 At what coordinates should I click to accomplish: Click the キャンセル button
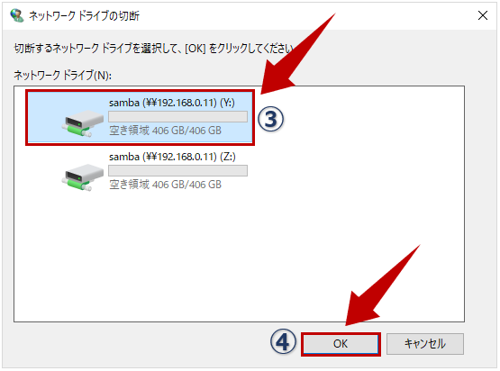point(425,344)
